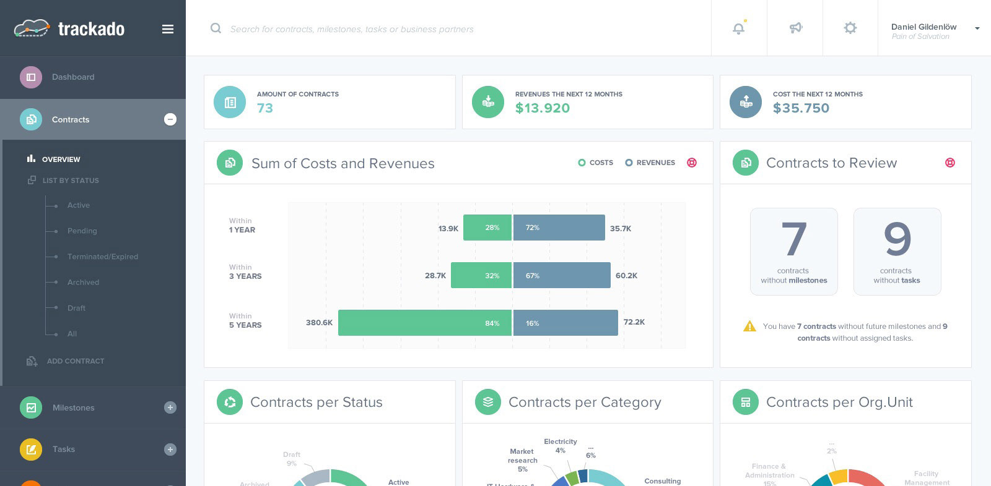
Task: Open Active contracts list
Action: tap(79, 205)
